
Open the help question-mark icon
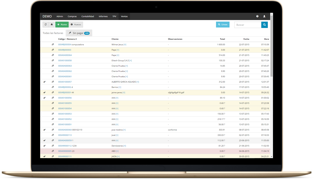pos(257,16)
